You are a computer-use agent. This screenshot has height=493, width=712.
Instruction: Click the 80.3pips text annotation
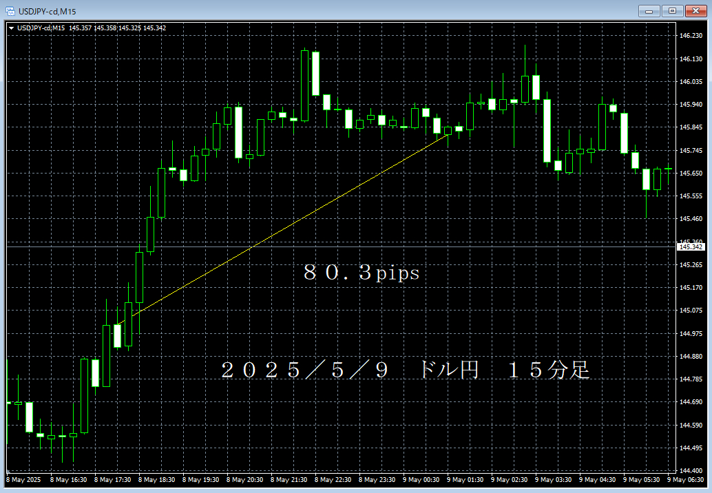coord(362,273)
